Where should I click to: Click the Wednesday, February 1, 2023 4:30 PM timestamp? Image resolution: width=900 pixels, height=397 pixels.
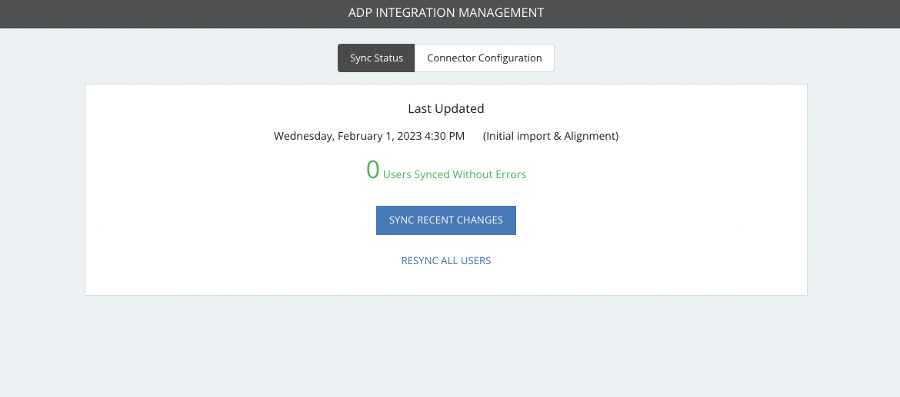369,137
